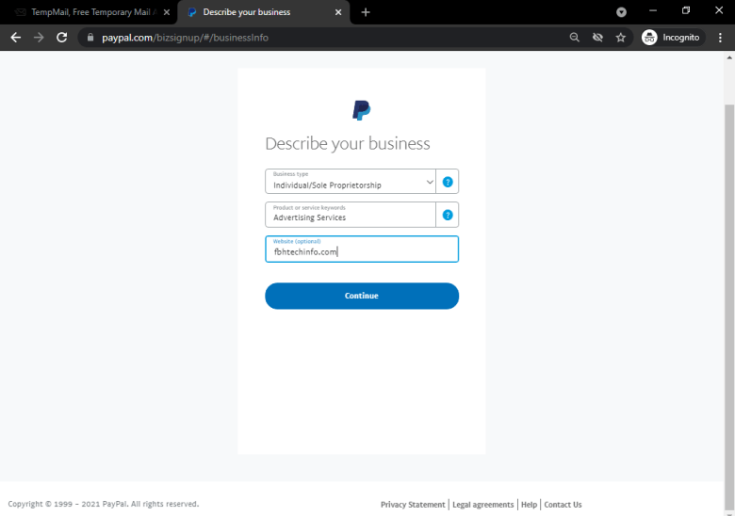
Task: Click the crossed-out eye tracking icon
Action: coord(597,38)
